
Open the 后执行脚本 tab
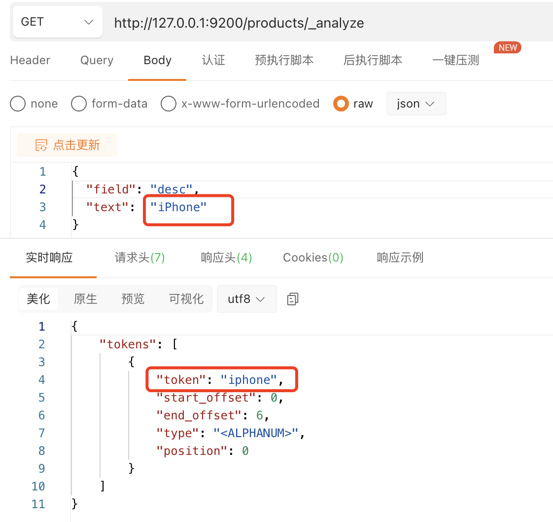click(373, 60)
